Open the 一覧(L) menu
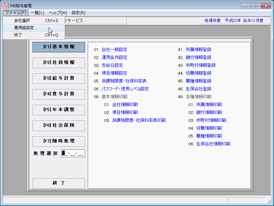274x206 pixels. 37,13
